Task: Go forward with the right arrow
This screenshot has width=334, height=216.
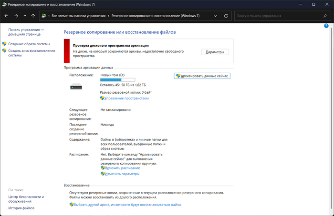Action: point(16,16)
